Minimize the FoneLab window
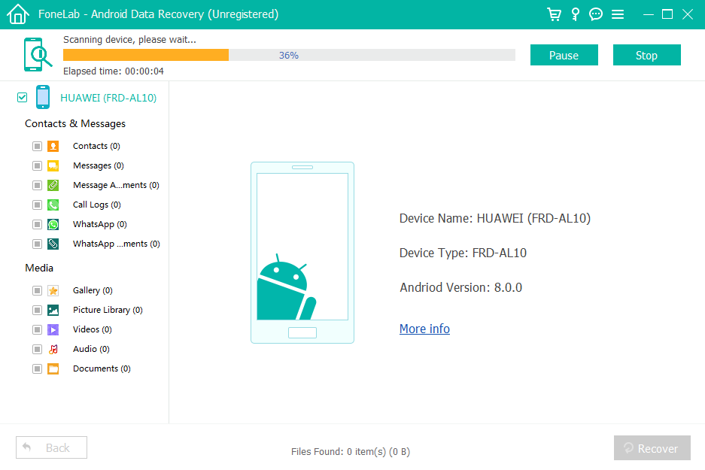 point(649,14)
